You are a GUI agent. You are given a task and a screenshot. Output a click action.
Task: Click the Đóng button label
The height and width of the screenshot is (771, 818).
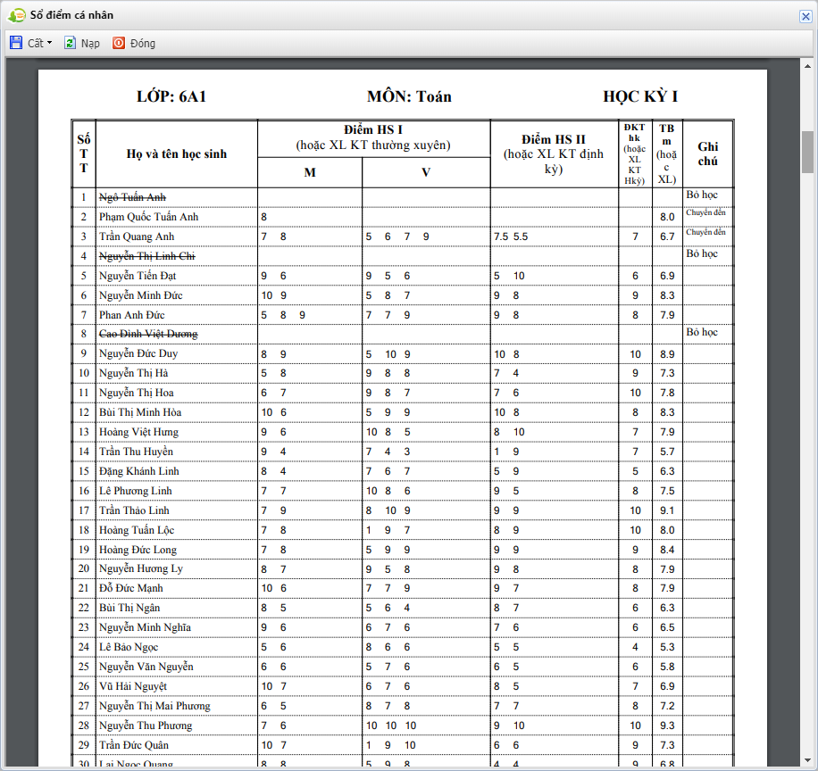(x=143, y=43)
